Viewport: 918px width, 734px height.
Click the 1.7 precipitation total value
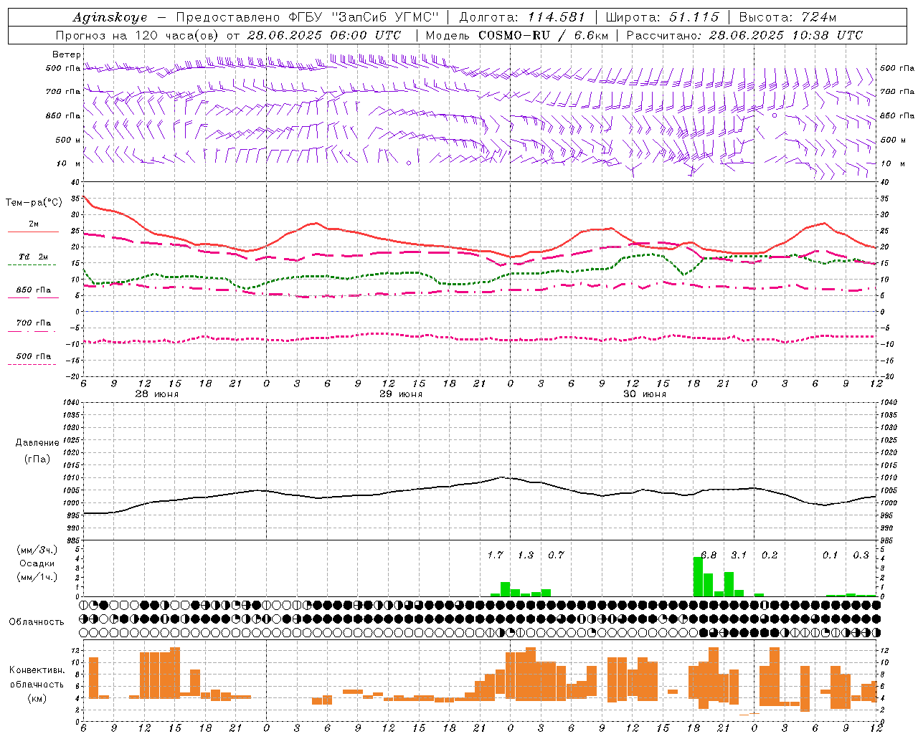[x=495, y=555]
